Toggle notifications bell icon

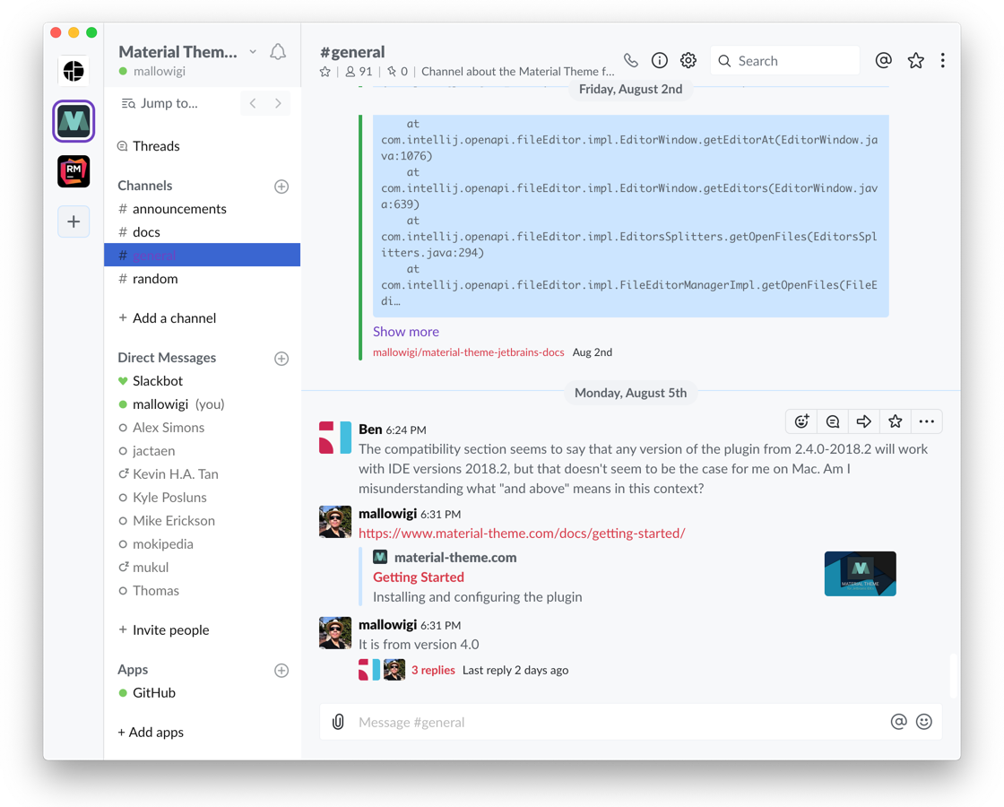[x=278, y=52]
